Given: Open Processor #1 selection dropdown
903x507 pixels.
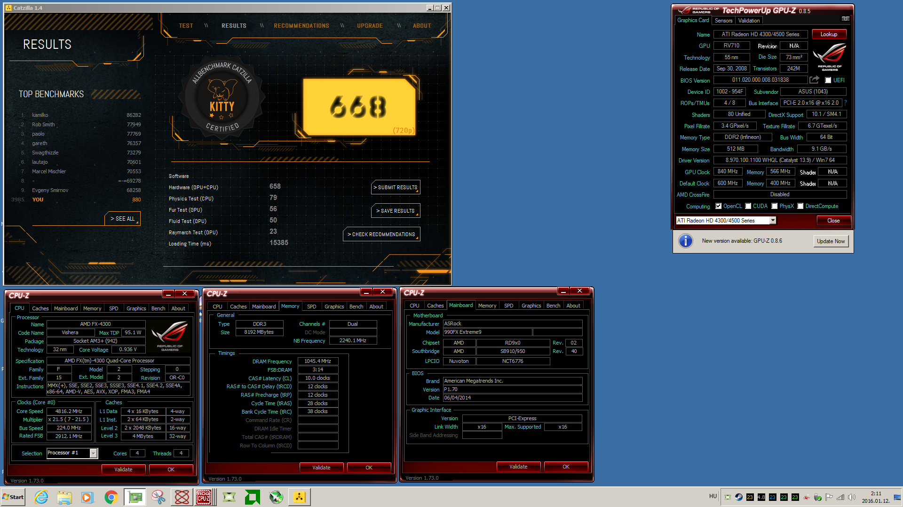Looking at the screenshot, I should pos(94,453).
